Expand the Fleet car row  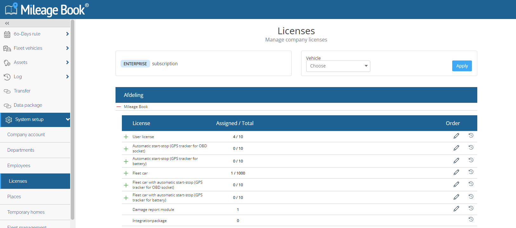(126, 173)
